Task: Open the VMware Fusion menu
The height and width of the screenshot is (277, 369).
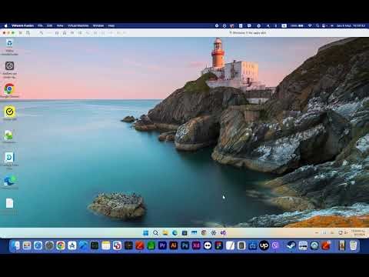Action: point(23,25)
